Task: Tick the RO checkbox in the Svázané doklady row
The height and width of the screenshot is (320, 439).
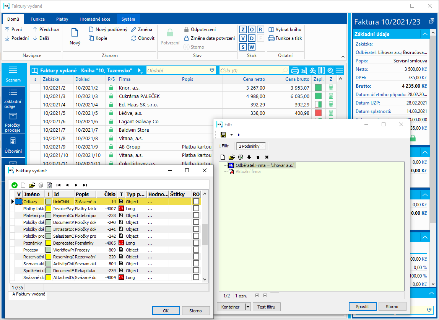Action: 196,277
